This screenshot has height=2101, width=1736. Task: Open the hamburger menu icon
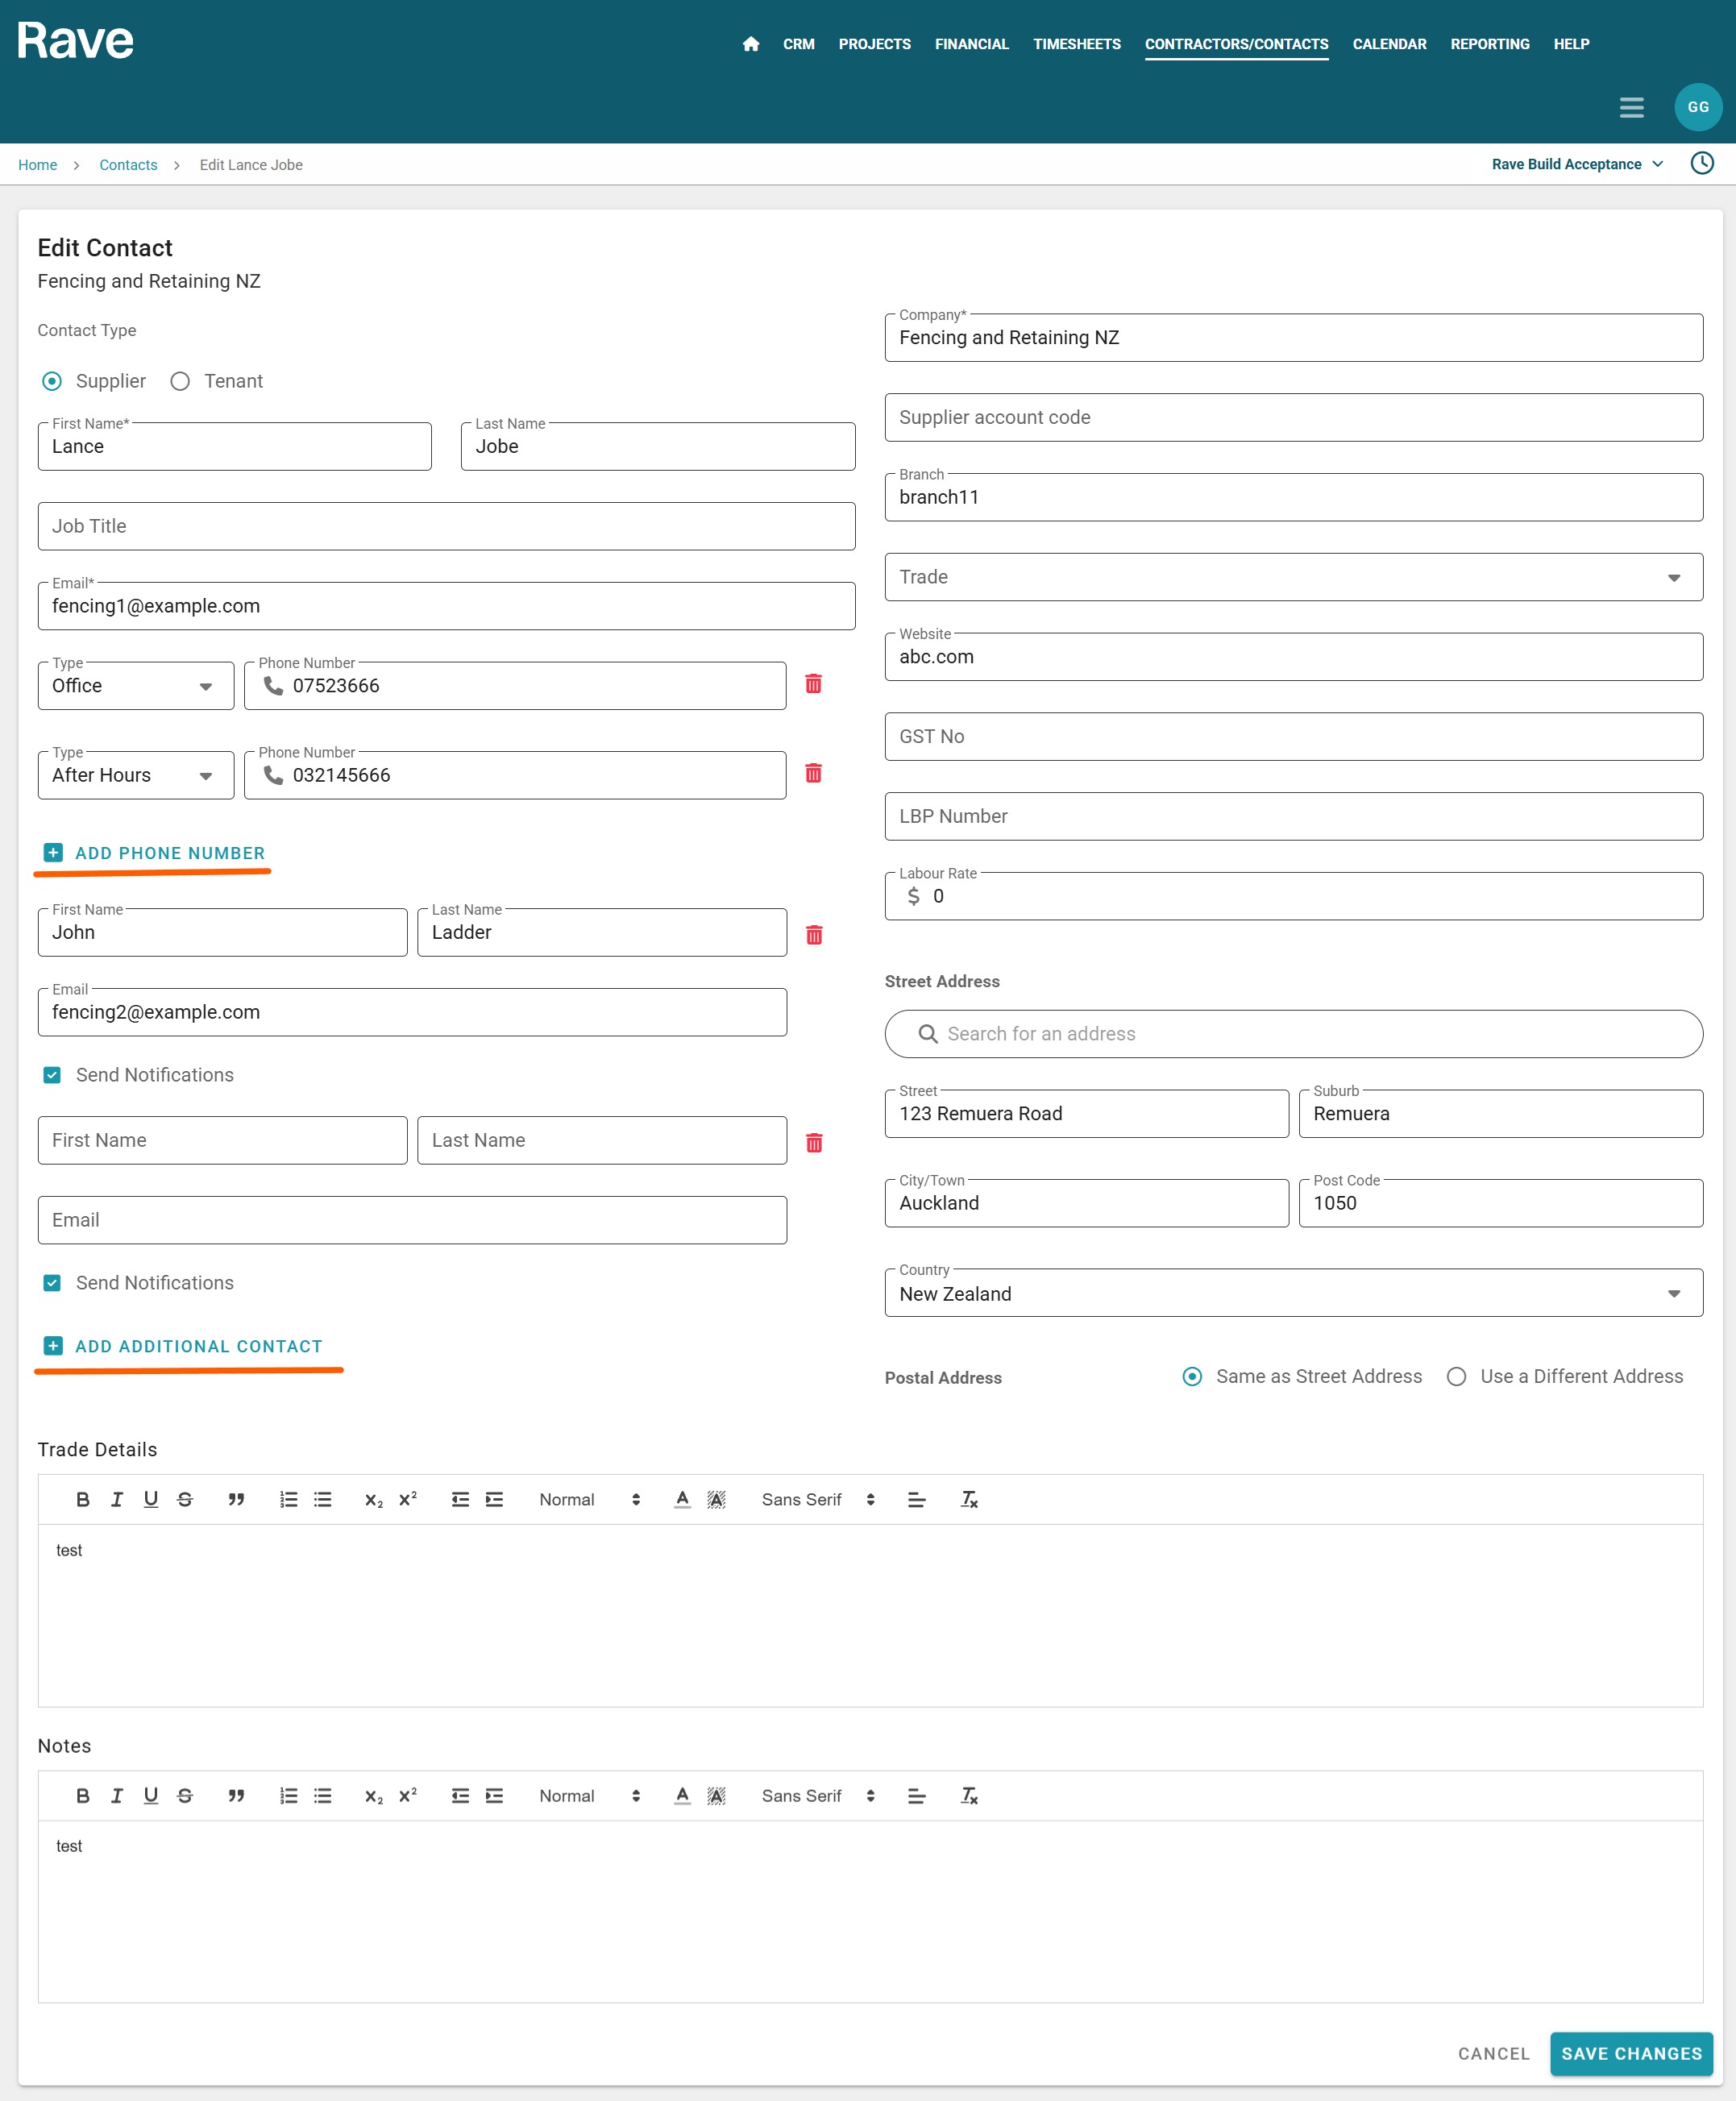coord(1630,107)
